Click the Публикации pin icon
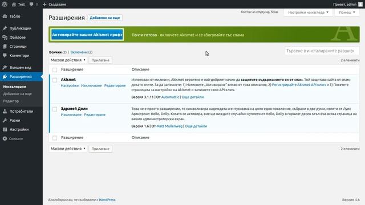Image resolution: width=365 pixels, height=205 pixels. (5, 28)
